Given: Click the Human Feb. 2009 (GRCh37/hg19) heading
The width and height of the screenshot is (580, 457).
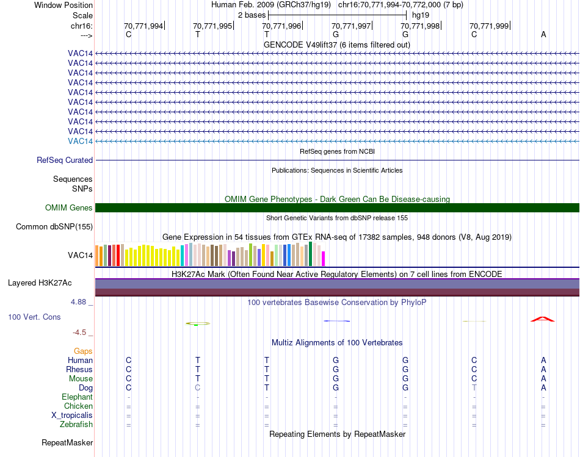Looking at the screenshot, I should point(272,5).
